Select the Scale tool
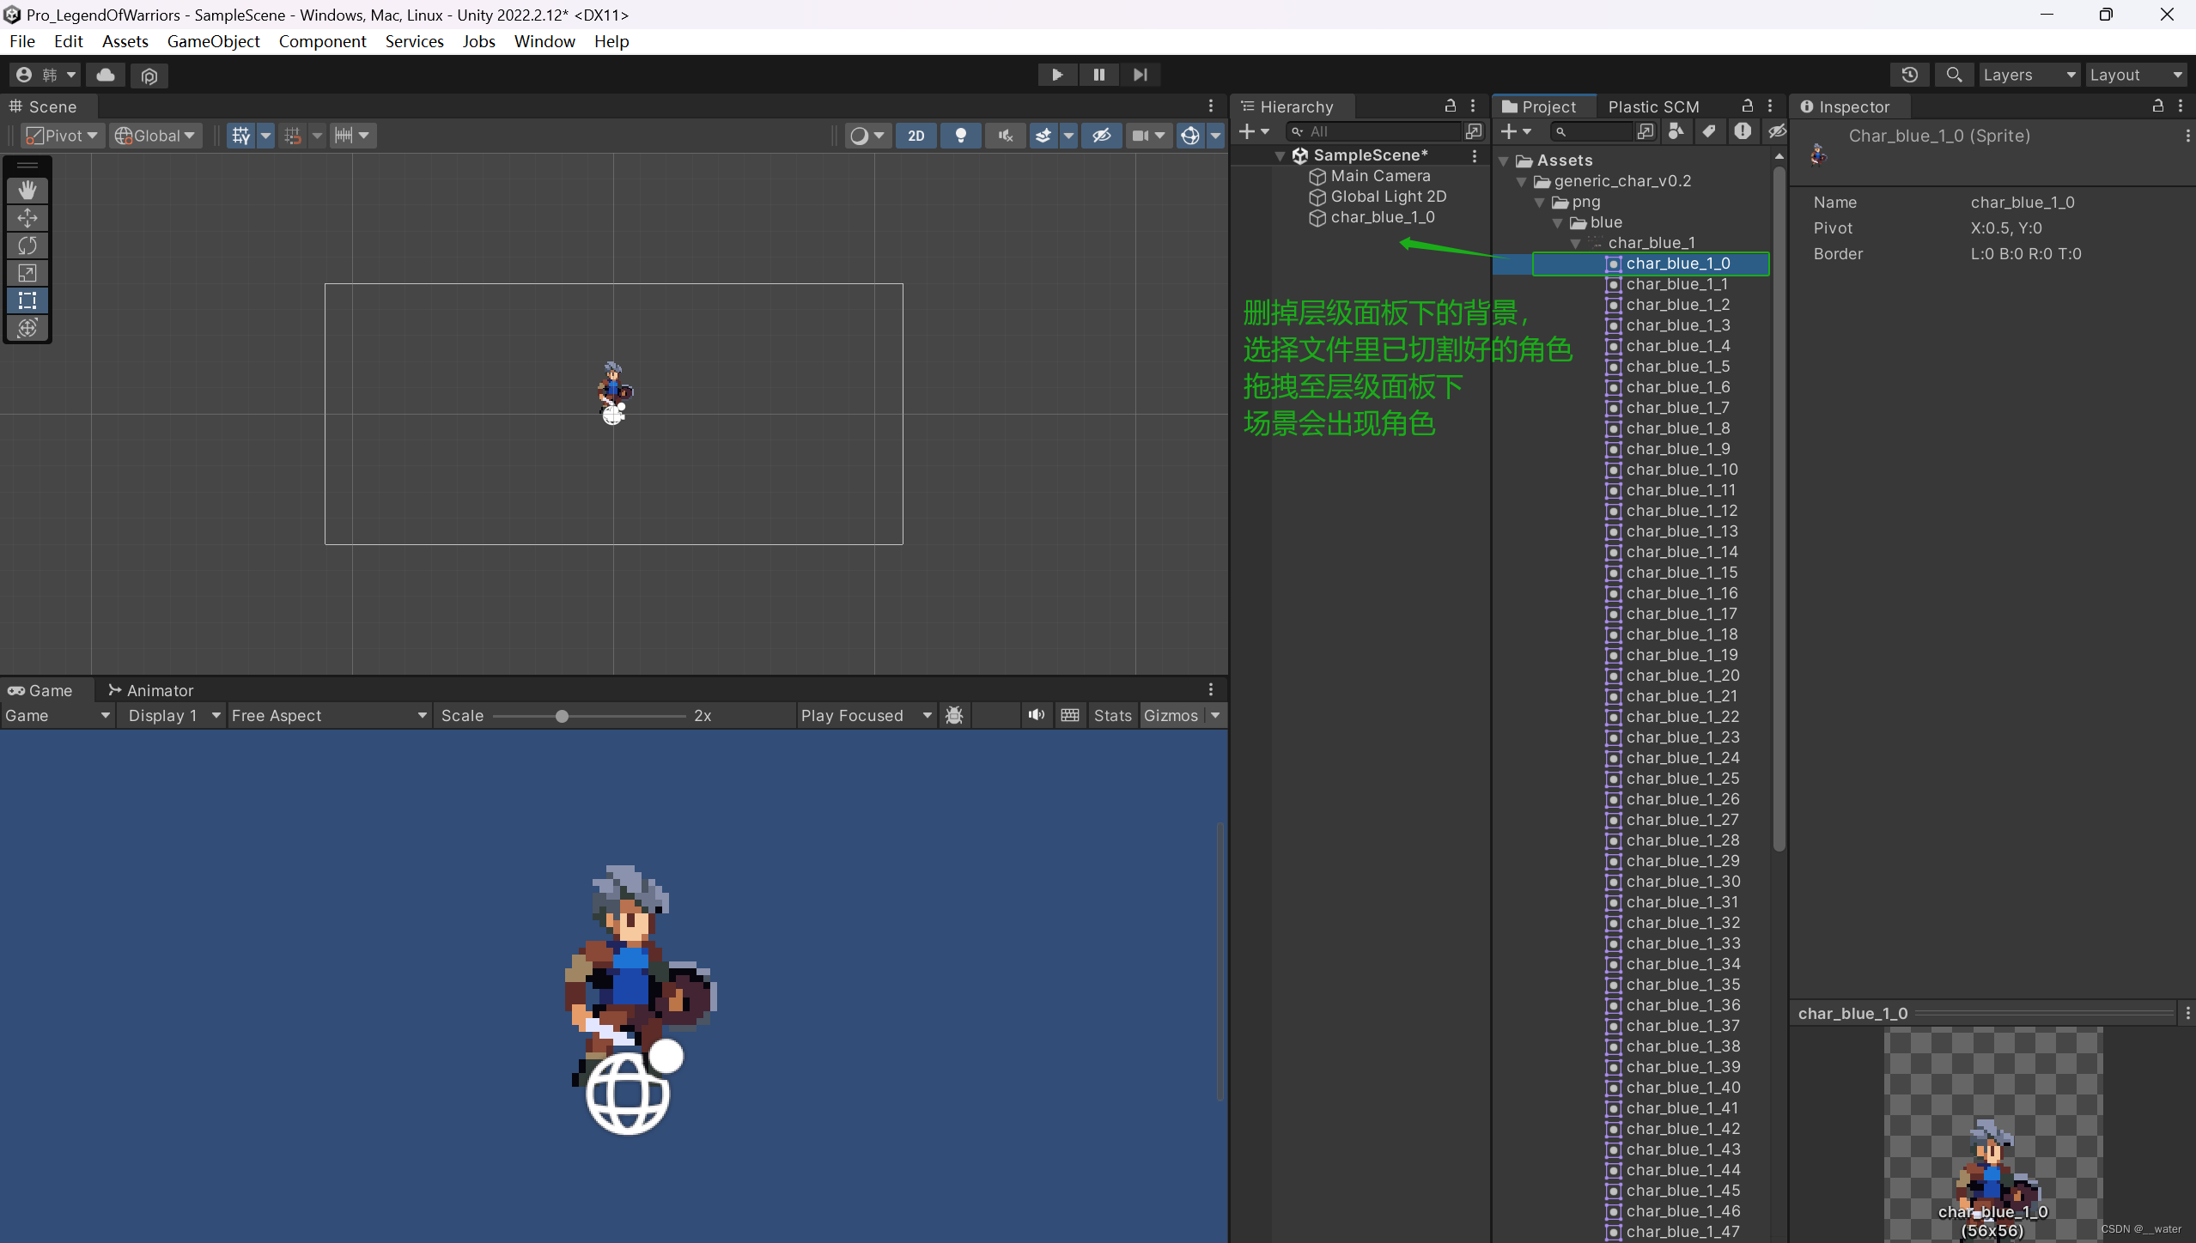The width and height of the screenshot is (2196, 1243). [27, 273]
